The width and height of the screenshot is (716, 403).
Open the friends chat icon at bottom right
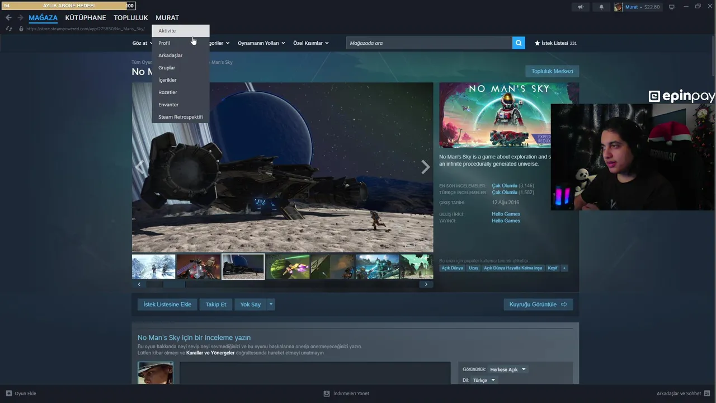pos(707,393)
